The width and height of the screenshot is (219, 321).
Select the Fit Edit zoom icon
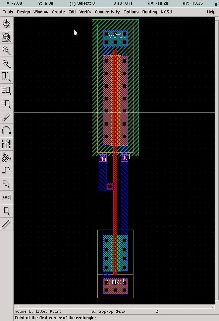[x=7, y=37]
